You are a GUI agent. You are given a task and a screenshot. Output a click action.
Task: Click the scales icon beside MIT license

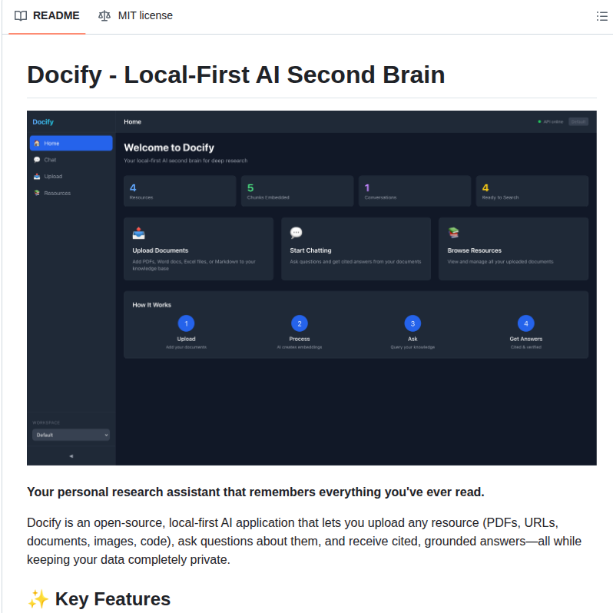point(104,15)
